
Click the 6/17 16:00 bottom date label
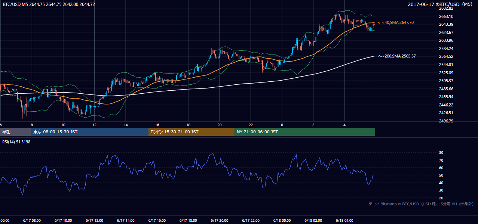point(157,220)
